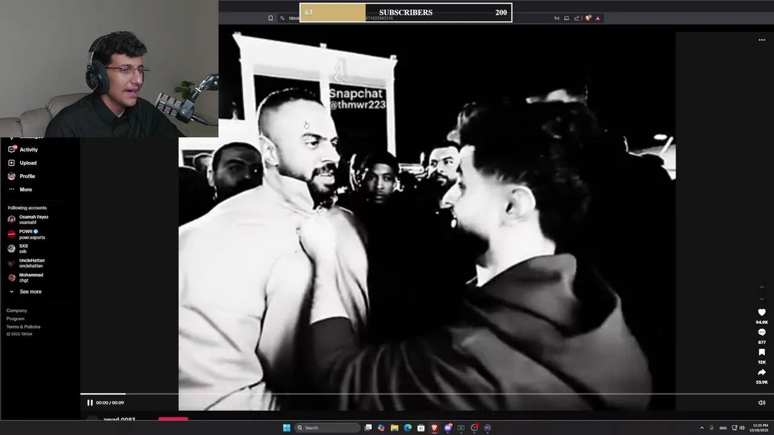Go to next video down arrow

pos(762,298)
